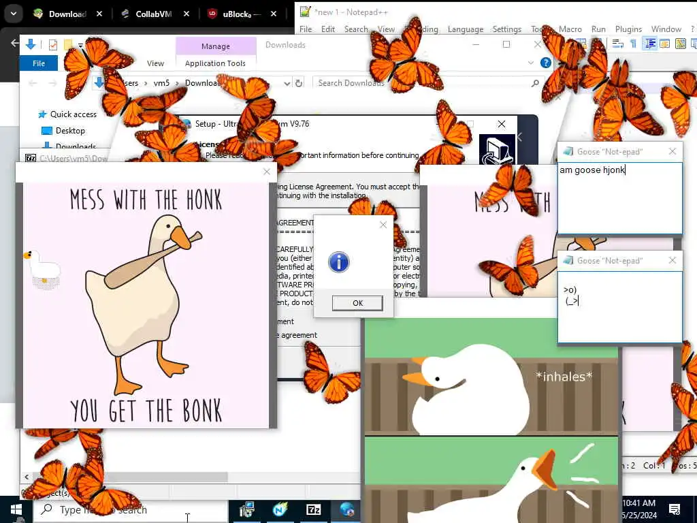Close the lower Goose Not-epad window

tap(672, 261)
